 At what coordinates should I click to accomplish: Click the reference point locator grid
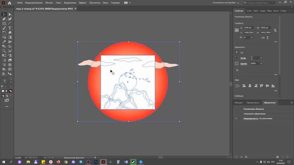(237, 30)
